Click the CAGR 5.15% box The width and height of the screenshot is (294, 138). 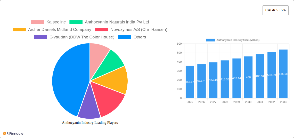[x=275, y=10]
